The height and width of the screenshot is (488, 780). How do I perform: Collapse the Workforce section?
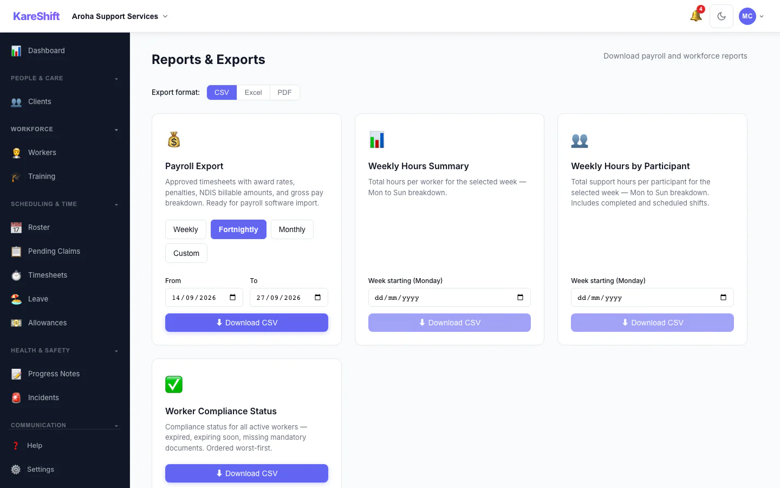point(65,129)
